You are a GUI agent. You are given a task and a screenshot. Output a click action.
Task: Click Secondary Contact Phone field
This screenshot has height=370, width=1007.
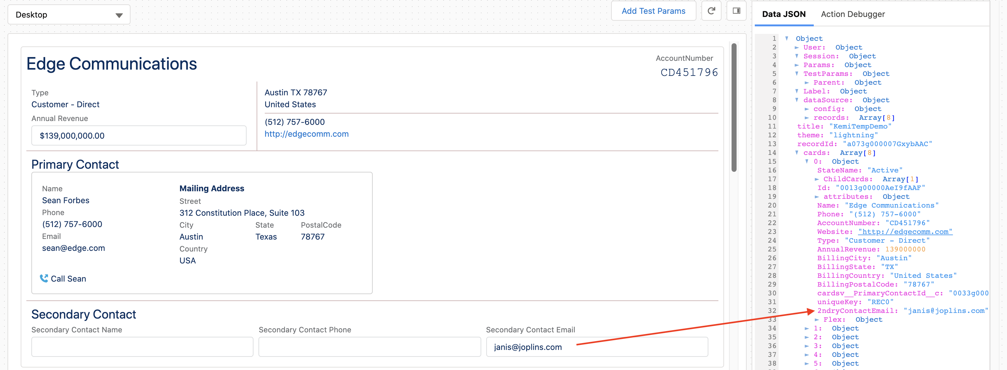370,347
